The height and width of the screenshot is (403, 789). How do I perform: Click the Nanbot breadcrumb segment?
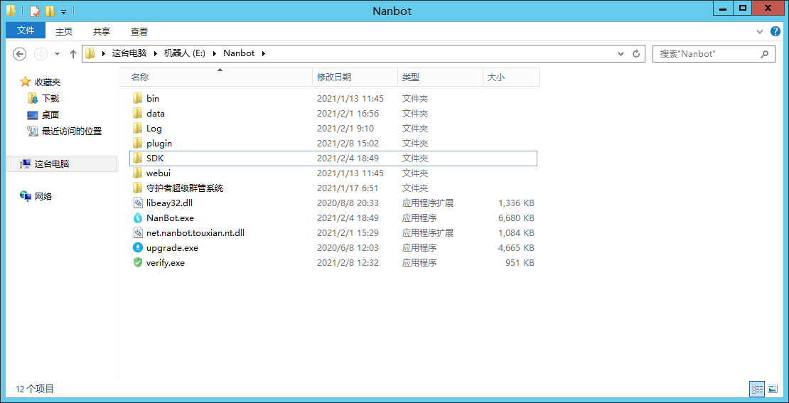click(239, 53)
